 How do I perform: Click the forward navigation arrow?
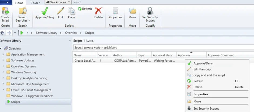point(9,33)
